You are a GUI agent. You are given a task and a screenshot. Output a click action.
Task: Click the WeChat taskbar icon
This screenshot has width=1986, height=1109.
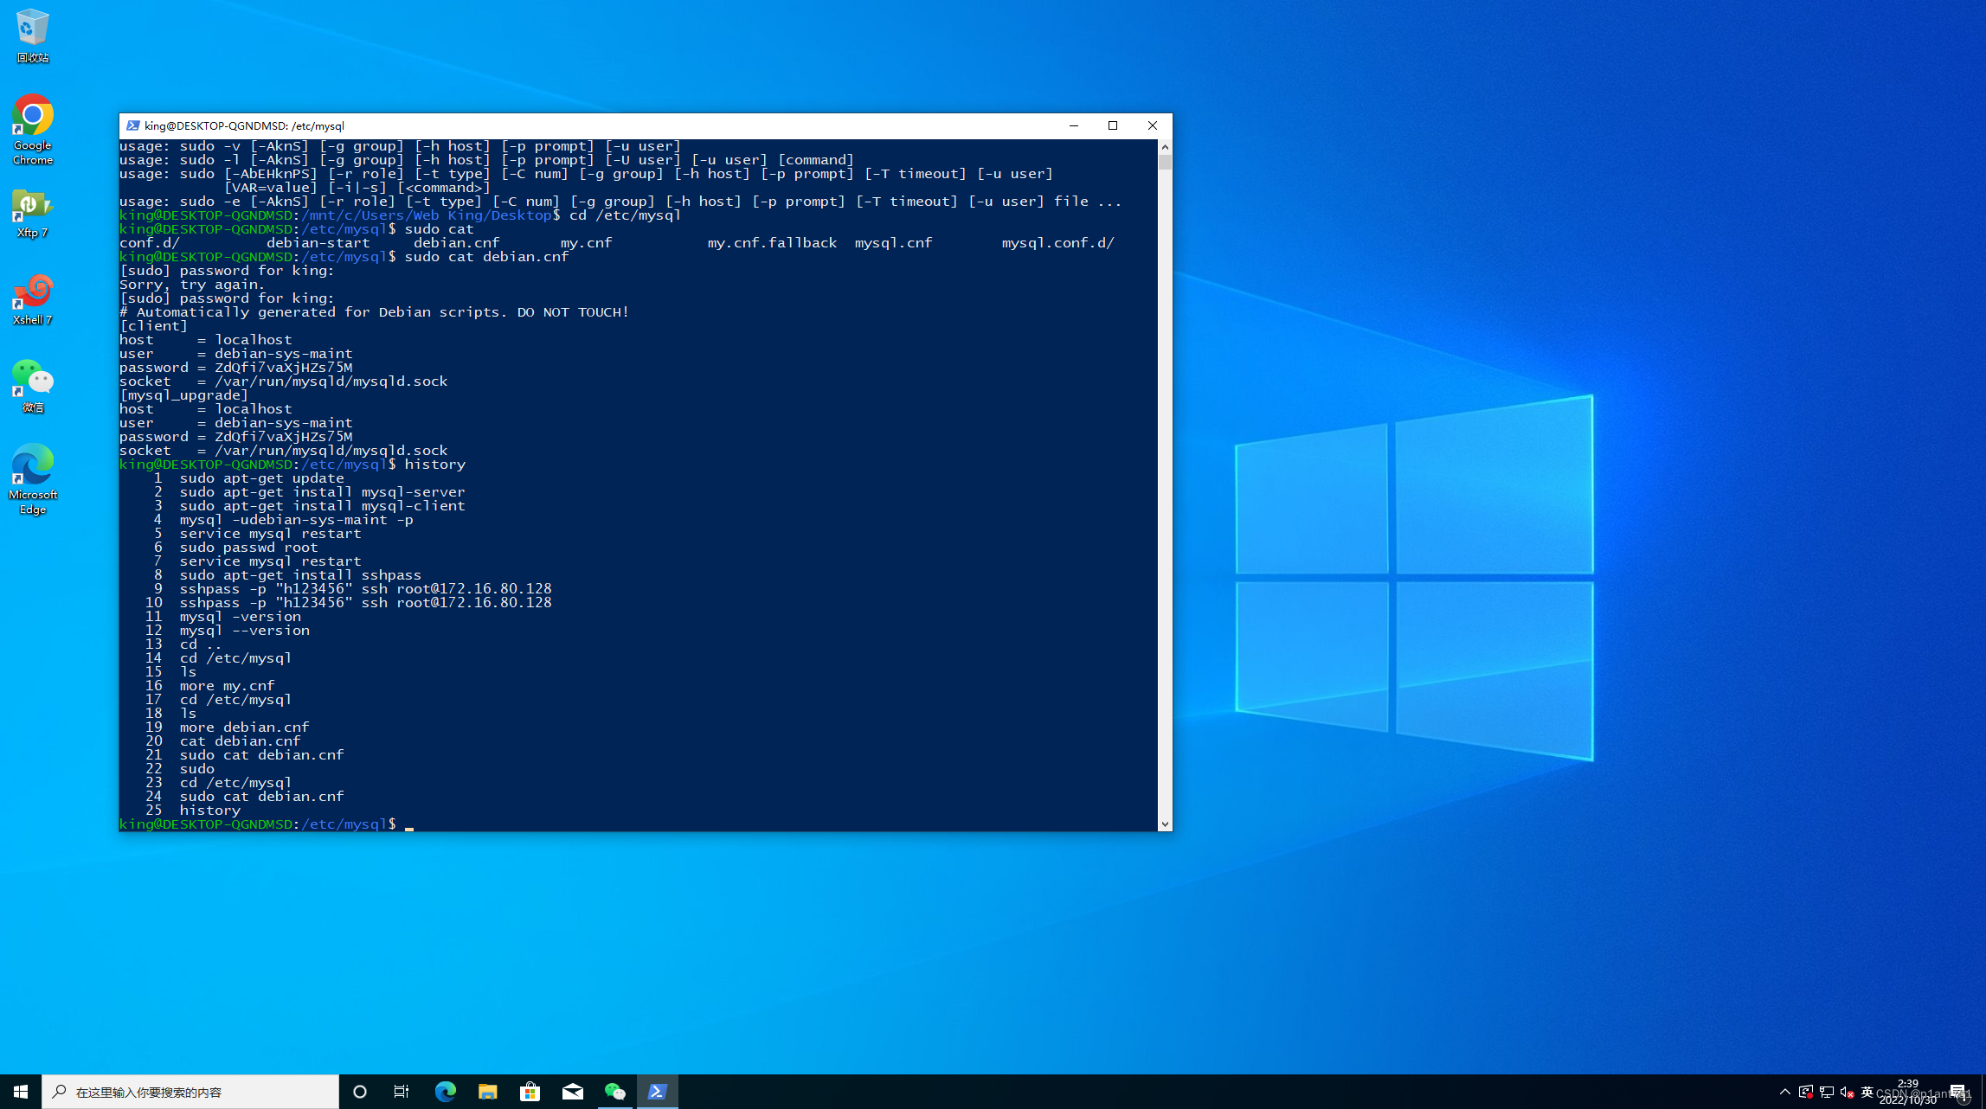(614, 1092)
